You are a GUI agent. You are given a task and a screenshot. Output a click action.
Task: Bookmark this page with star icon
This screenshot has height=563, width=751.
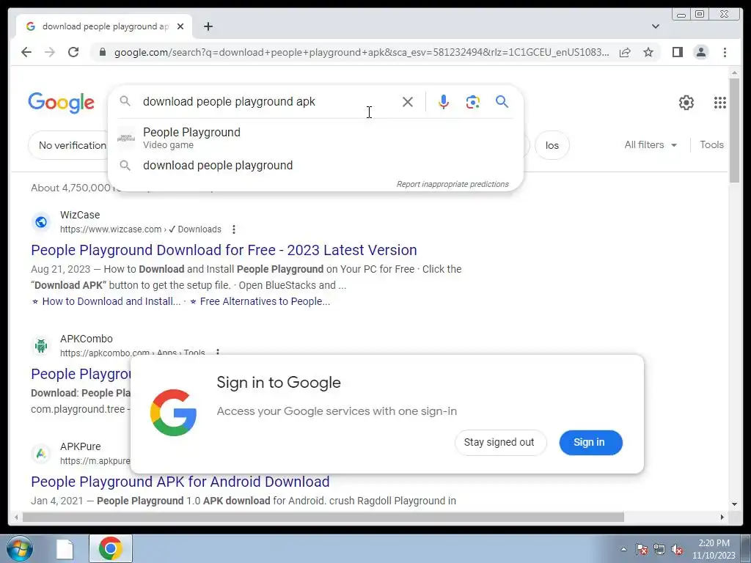point(648,52)
